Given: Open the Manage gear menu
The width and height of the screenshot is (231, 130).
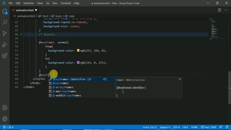Looking at the screenshot, I should point(5,119).
